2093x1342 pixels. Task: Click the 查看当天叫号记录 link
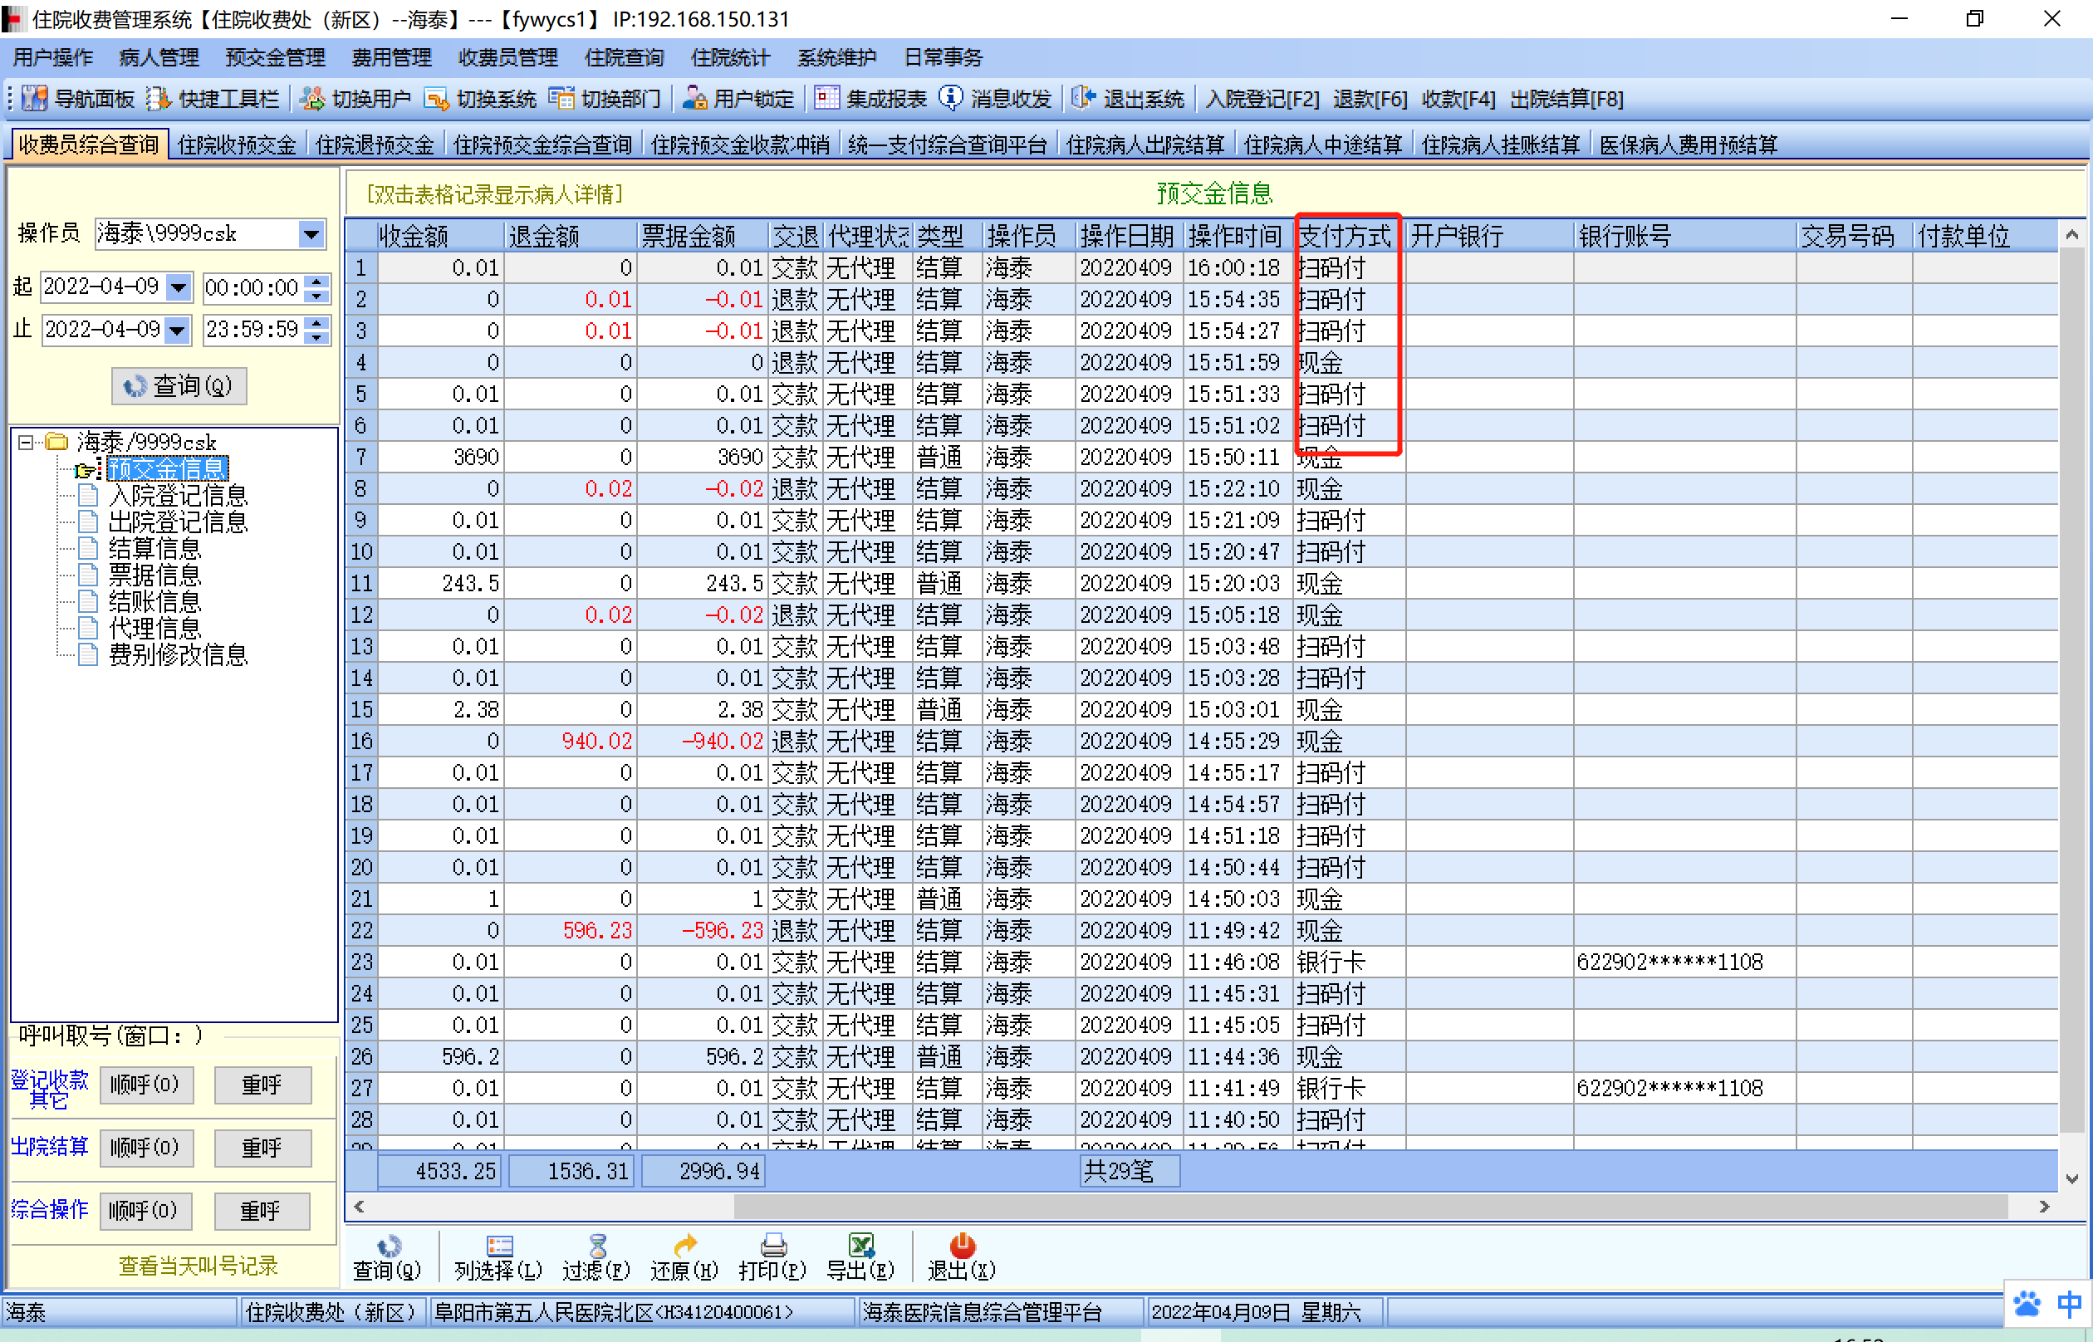(x=198, y=1266)
